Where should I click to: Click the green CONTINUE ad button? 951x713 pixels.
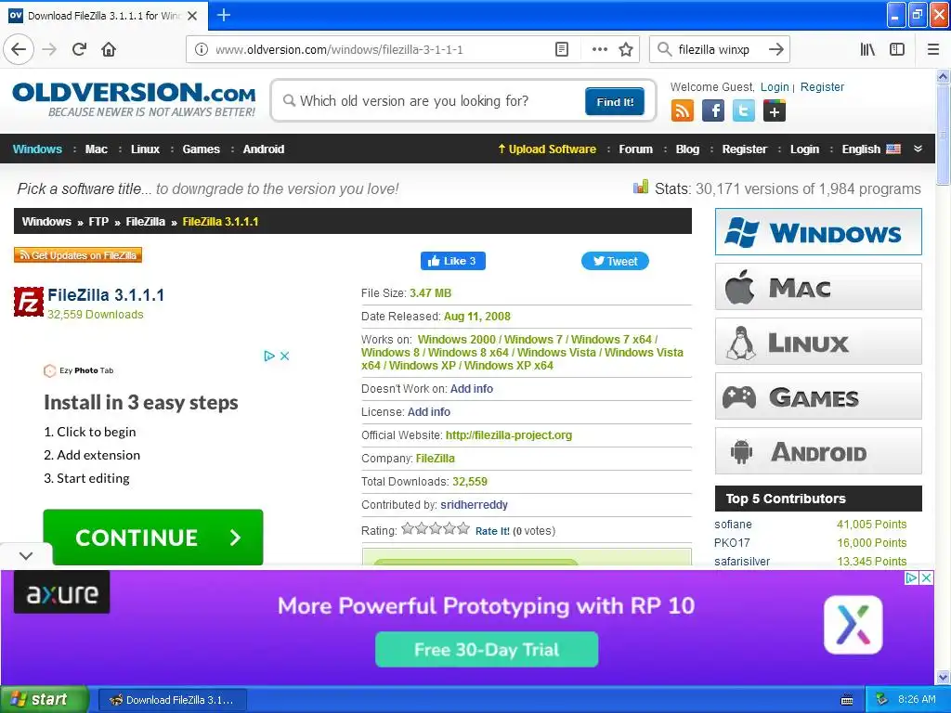(153, 538)
